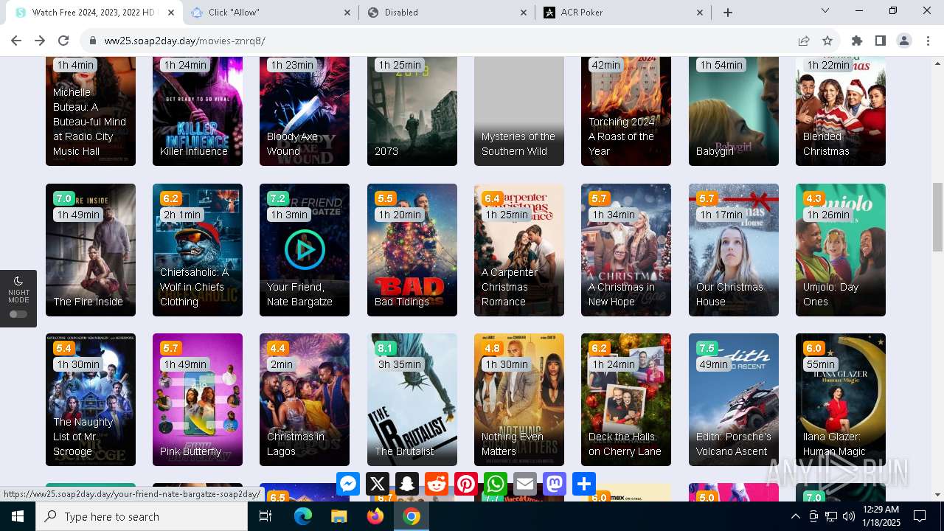Open Babygirl movie card
The width and height of the screenshot is (944, 531).
click(734, 111)
